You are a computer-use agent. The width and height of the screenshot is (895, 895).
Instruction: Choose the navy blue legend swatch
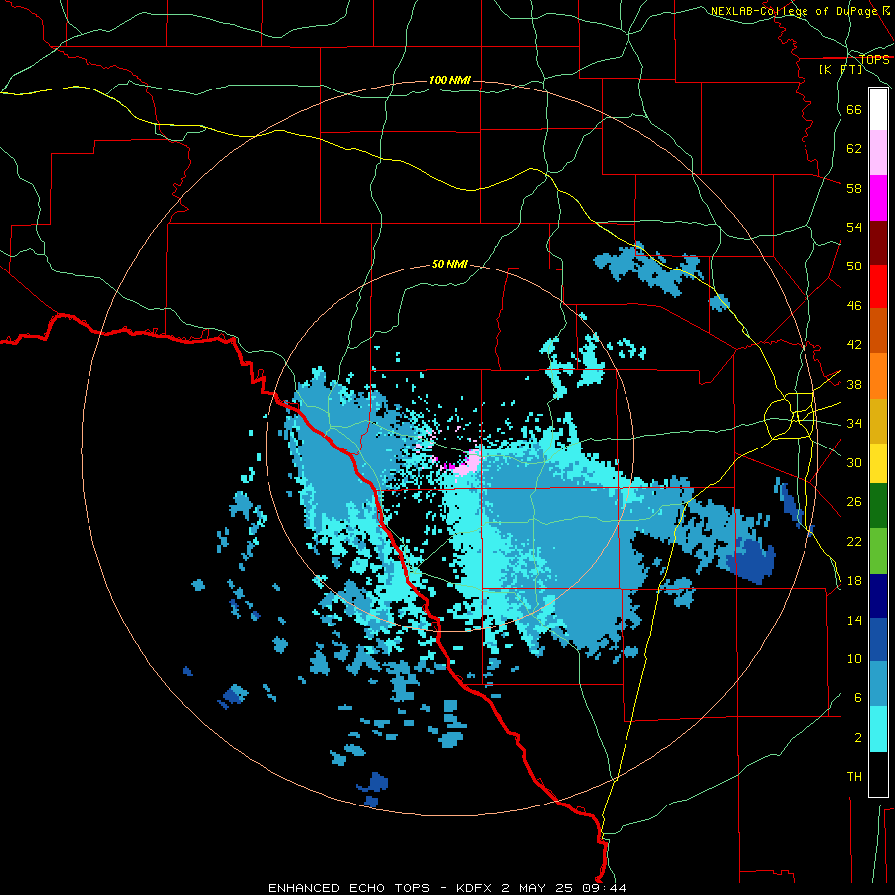point(878,596)
